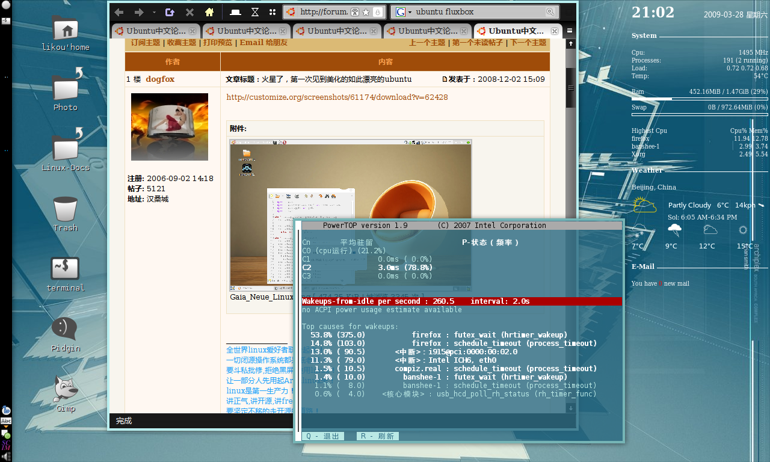Click the 'Wakeups-from-idle per second' red bar
770x462 pixels.
[461, 301]
